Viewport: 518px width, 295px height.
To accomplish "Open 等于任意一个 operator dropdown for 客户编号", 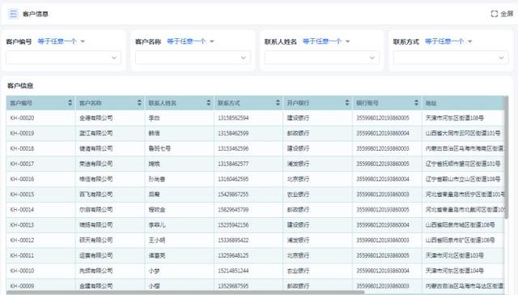I will click(62, 41).
